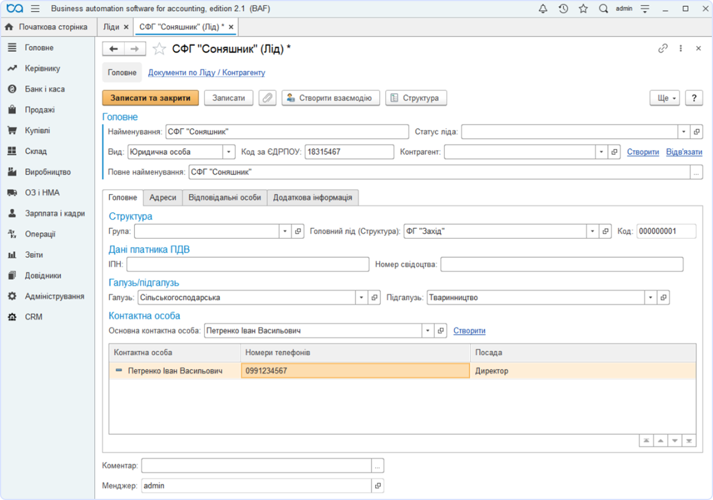Viewport: 713px width, 500px height.
Task: Open the Документи по Ліду / Контрагенту link
Action: 206,73
